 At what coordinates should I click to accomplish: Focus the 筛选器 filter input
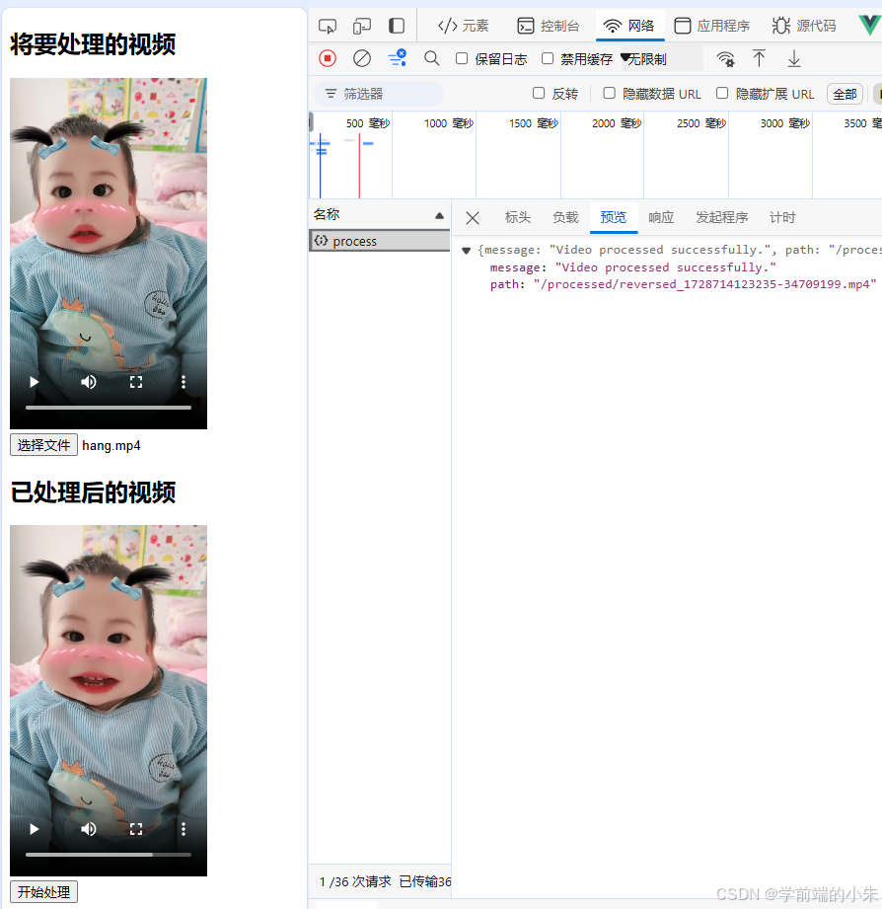coord(379,94)
